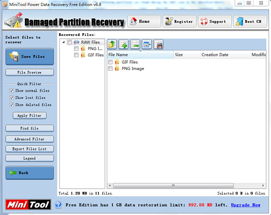The width and height of the screenshot is (271, 215).
Task: Open File Preview
Action: click(x=29, y=72)
